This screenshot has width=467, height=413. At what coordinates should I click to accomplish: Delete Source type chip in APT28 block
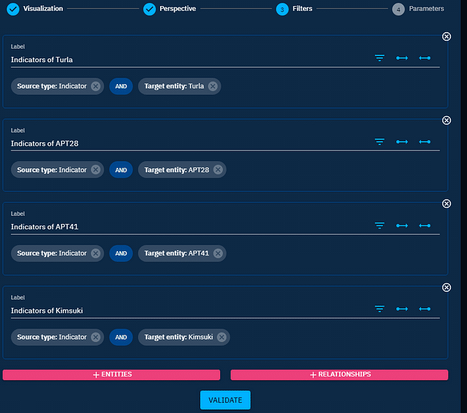[x=95, y=170]
